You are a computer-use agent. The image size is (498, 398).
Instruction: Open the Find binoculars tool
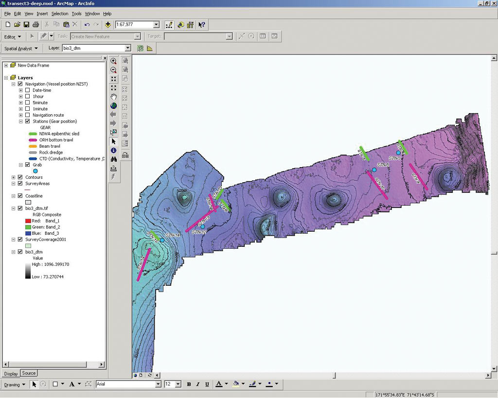click(x=113, y=159)
